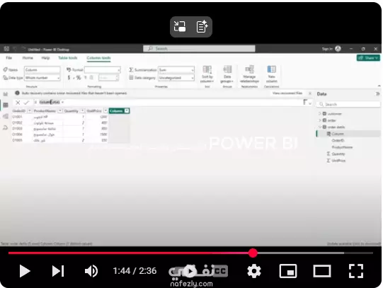The width and height of the screenshot is (383, 288).
Task: Toggle closed captions CC
Action: click(x=220, y=271)
